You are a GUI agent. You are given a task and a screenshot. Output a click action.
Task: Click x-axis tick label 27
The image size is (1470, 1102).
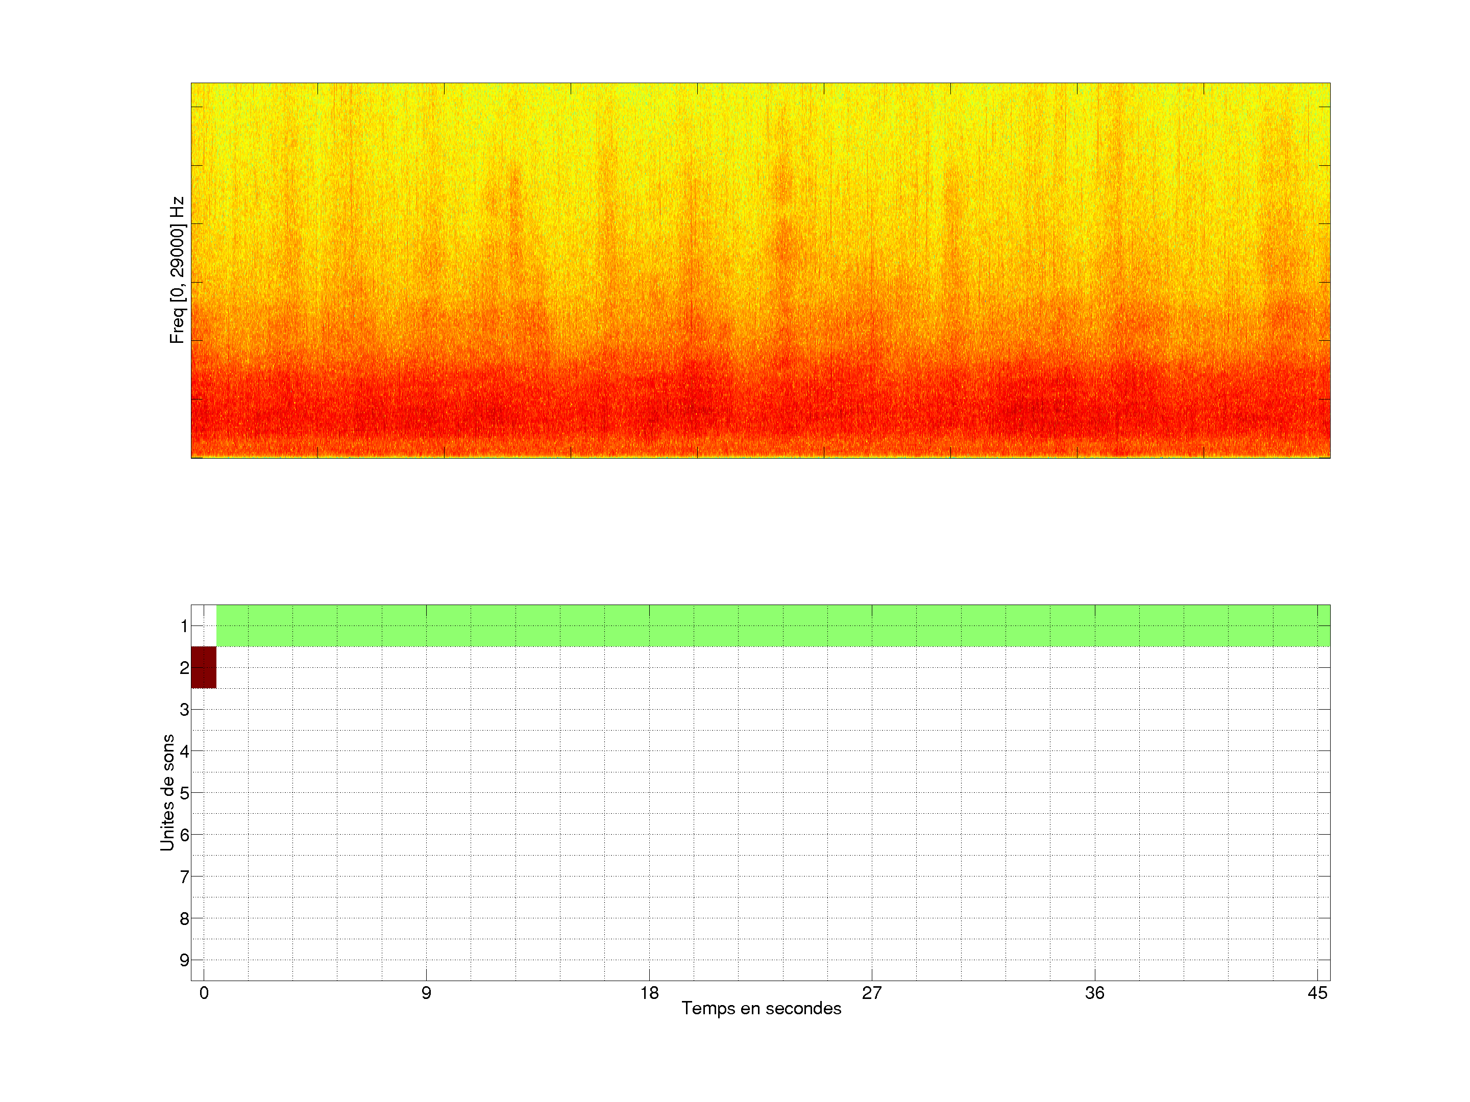click(x=871, y=993)
